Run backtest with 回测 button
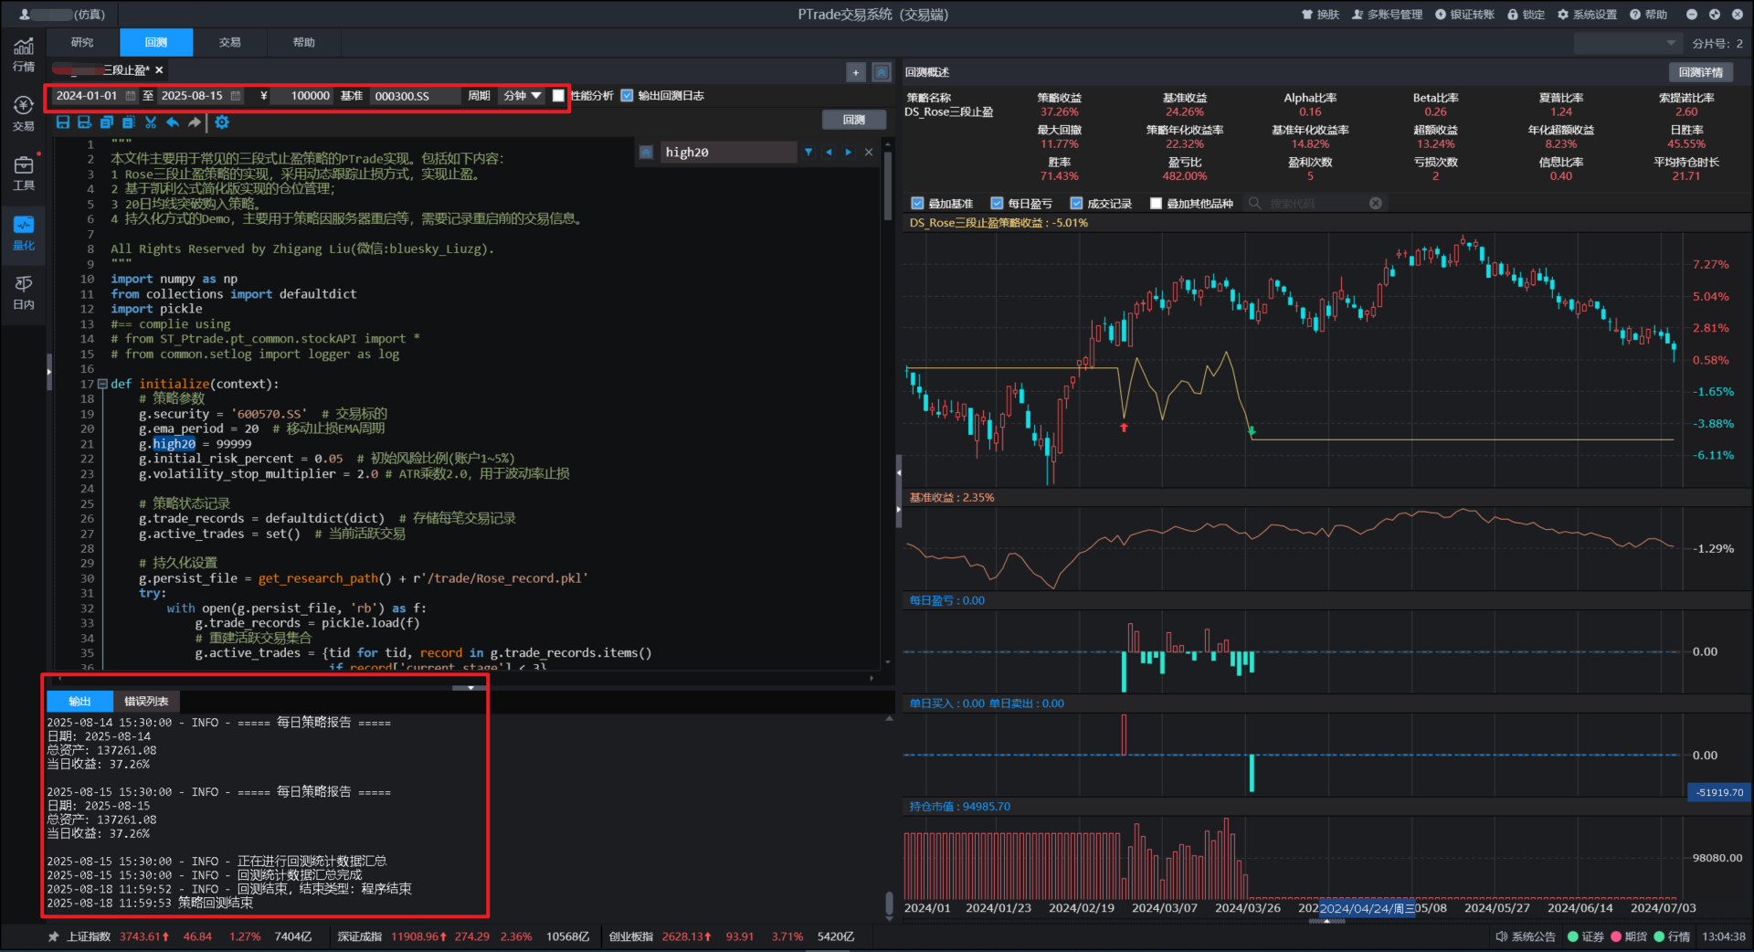1754x952 pixels. 854,120
